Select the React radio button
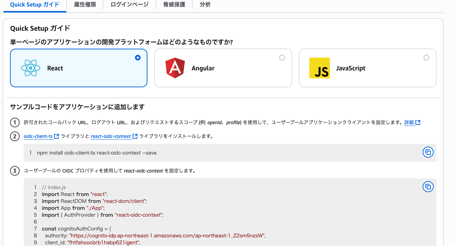The image size is (455, 246). [x=138, y=58]
